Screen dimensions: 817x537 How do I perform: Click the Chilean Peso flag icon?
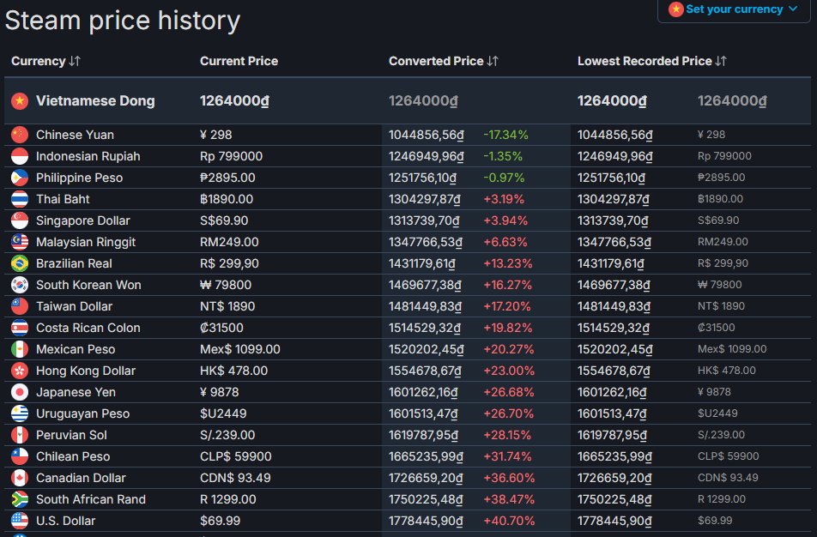[x=20, y=456]
